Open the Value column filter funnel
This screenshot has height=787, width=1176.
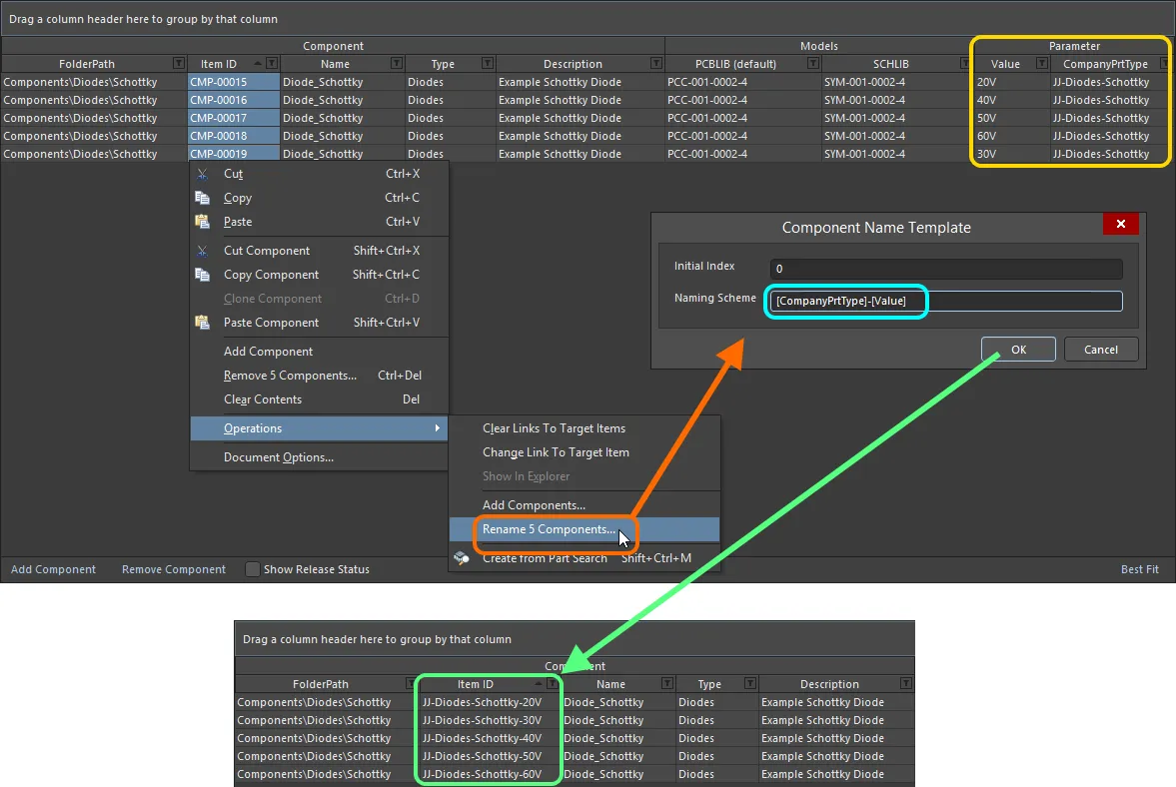[x=1044, y=63]
